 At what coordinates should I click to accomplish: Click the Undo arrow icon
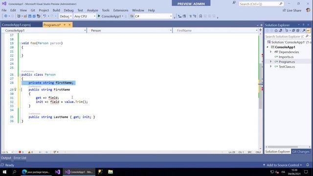coord(45,16)
